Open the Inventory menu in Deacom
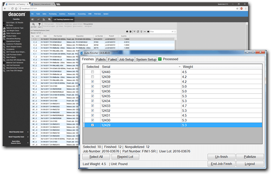The image size is (271, 174). point(62,14)
